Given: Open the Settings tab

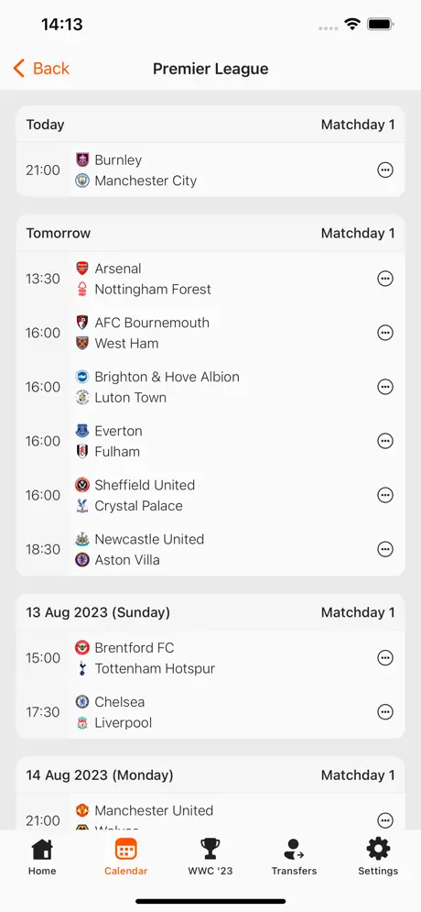Looking at the screenshot, I should tap(378, 857).
